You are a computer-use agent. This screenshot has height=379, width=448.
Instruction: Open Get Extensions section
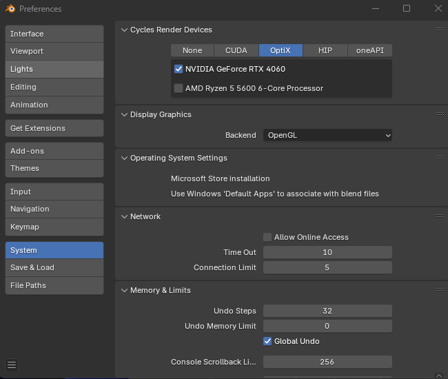(54, 128)
